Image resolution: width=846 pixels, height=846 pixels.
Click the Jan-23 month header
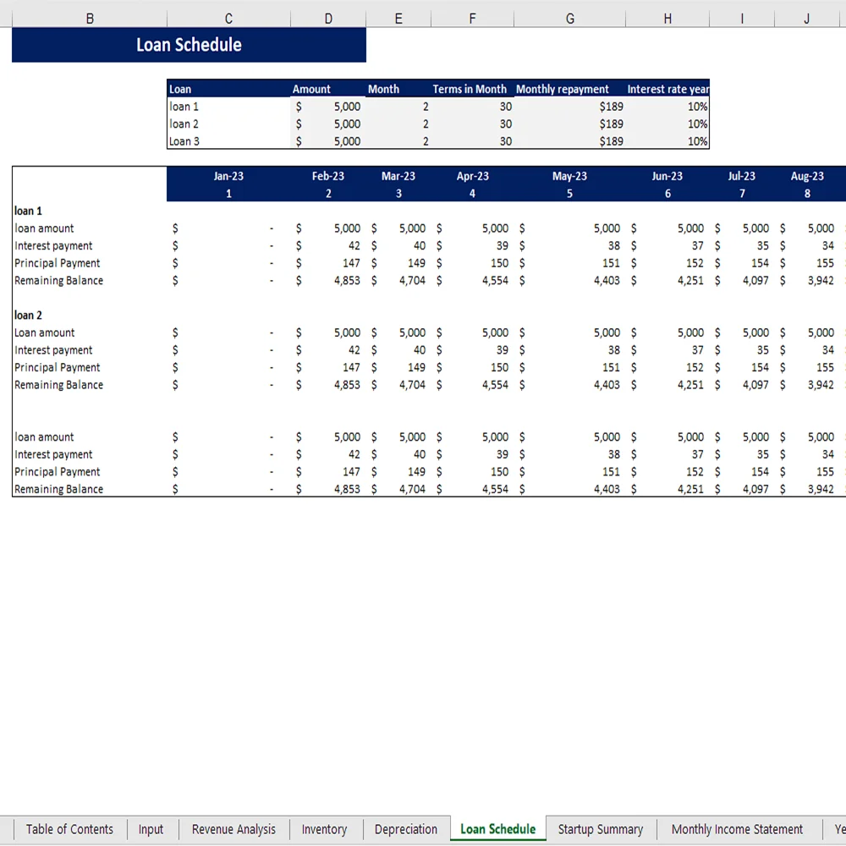click(228, 176)
